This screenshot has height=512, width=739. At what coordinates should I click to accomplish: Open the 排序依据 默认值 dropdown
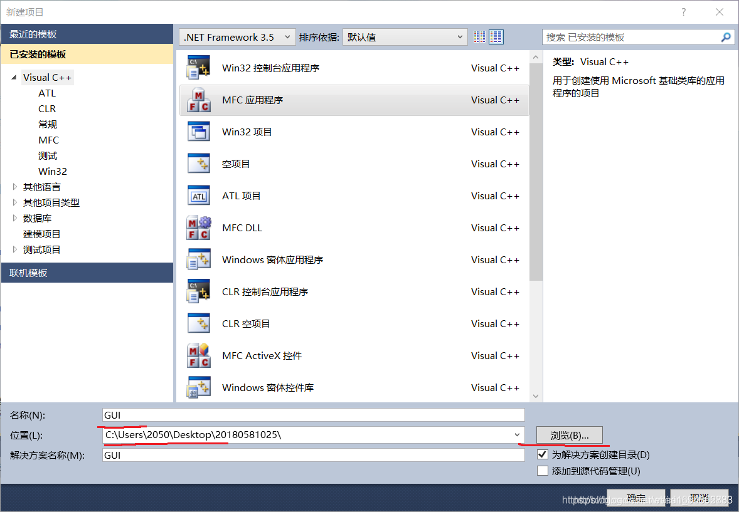coord(405,37)
